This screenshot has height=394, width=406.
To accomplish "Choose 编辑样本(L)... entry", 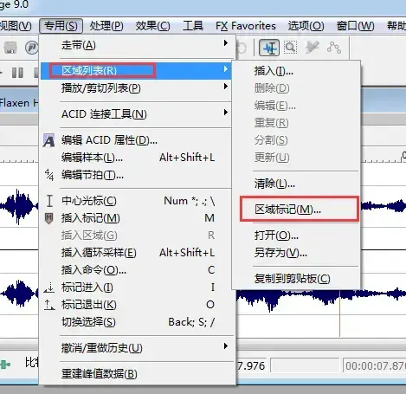I will point(136,158).
